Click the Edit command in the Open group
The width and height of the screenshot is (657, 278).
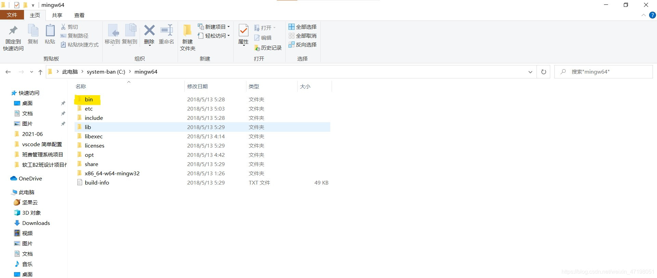pyautogui.click(x=263, y=38)
